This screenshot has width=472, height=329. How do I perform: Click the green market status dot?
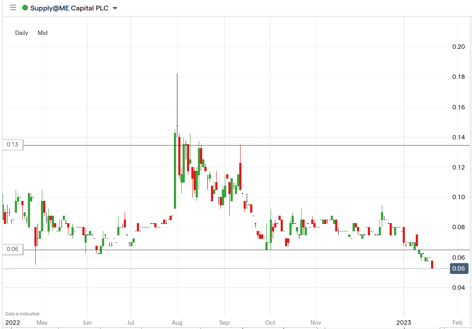[25, 8]
